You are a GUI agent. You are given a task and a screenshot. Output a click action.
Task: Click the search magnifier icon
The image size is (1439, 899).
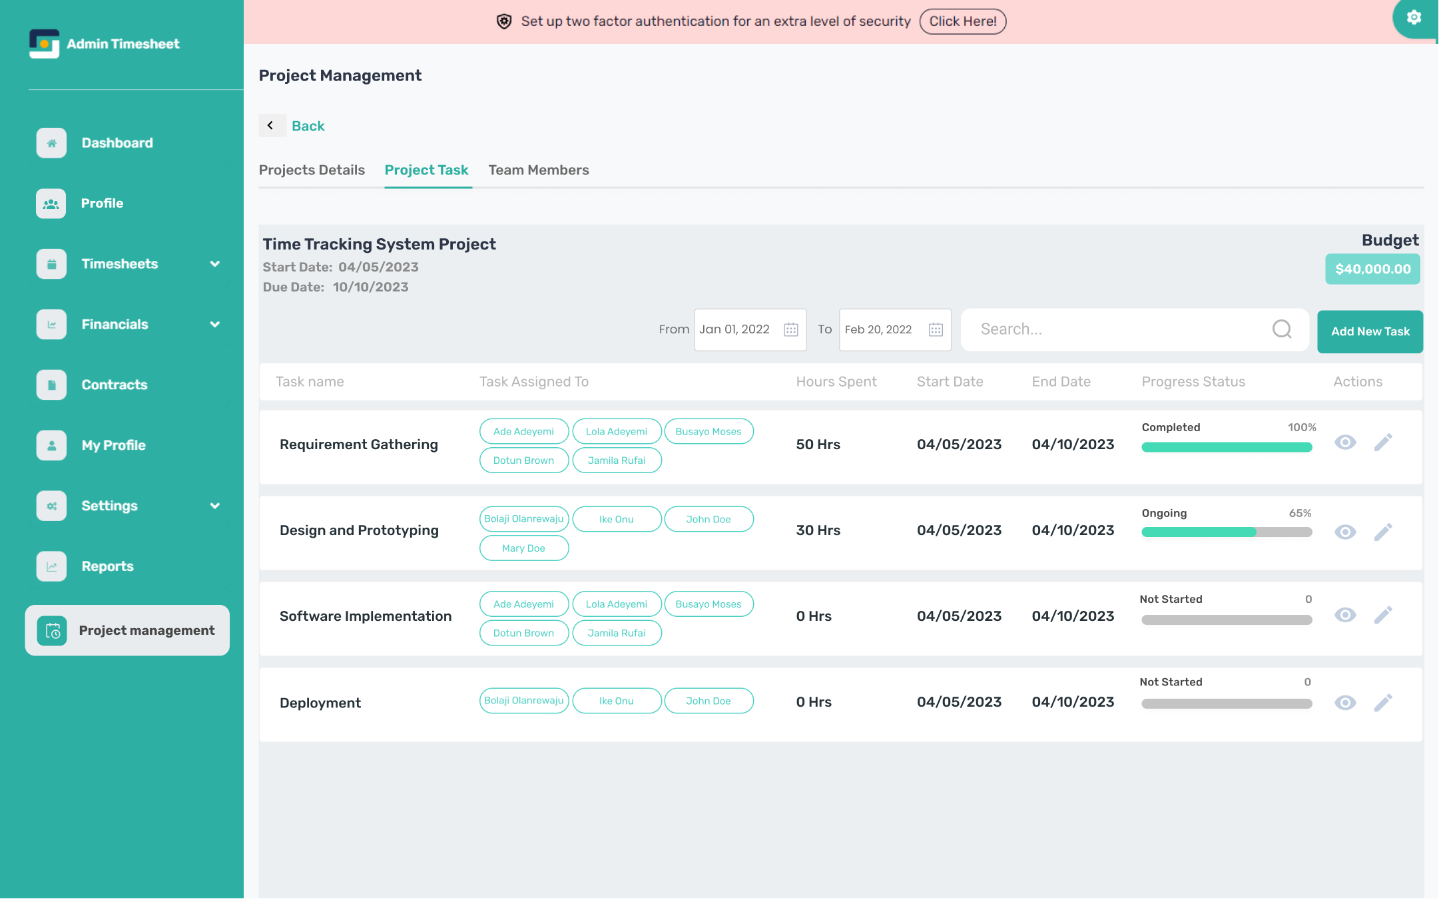(x=1281, y=329)
